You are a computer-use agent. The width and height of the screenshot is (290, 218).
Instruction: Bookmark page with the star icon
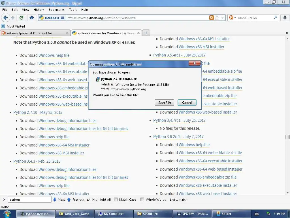(x=217, y=18)
